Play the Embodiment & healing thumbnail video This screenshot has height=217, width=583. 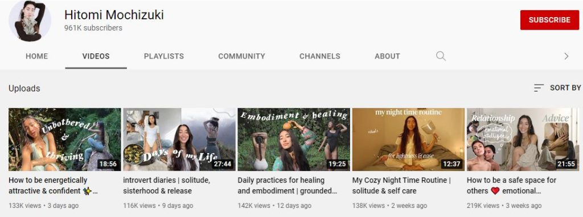click(x=294, y=140)
